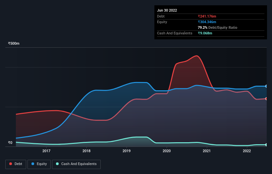Select the Equity endpoint marker on chart
Viewport: 272px width, 174px height.
(266, 86)
